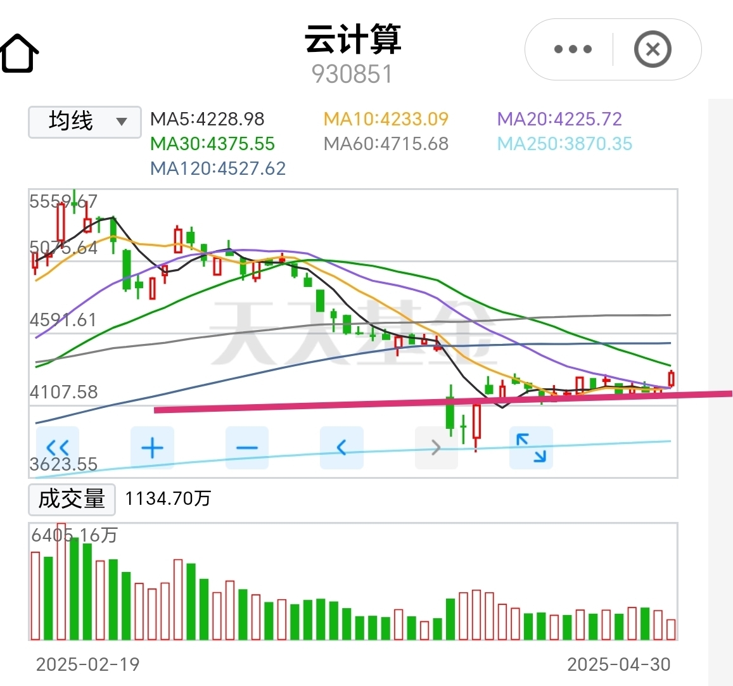The width and height of the screenshot is (733, 686).
Task: Click volume value 1134.70万
Action: [168, 499]
